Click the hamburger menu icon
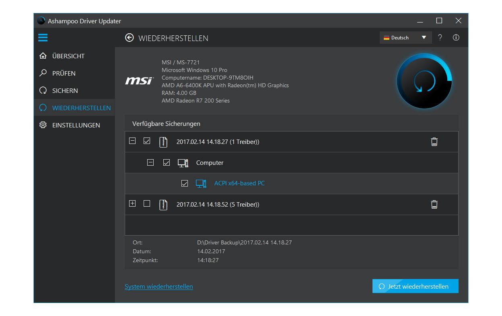This screenshot has width=502, height=316. click(43, 38)
